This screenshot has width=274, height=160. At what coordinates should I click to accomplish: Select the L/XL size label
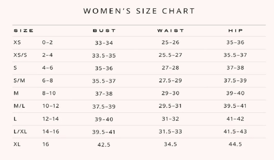coord(20,132)
